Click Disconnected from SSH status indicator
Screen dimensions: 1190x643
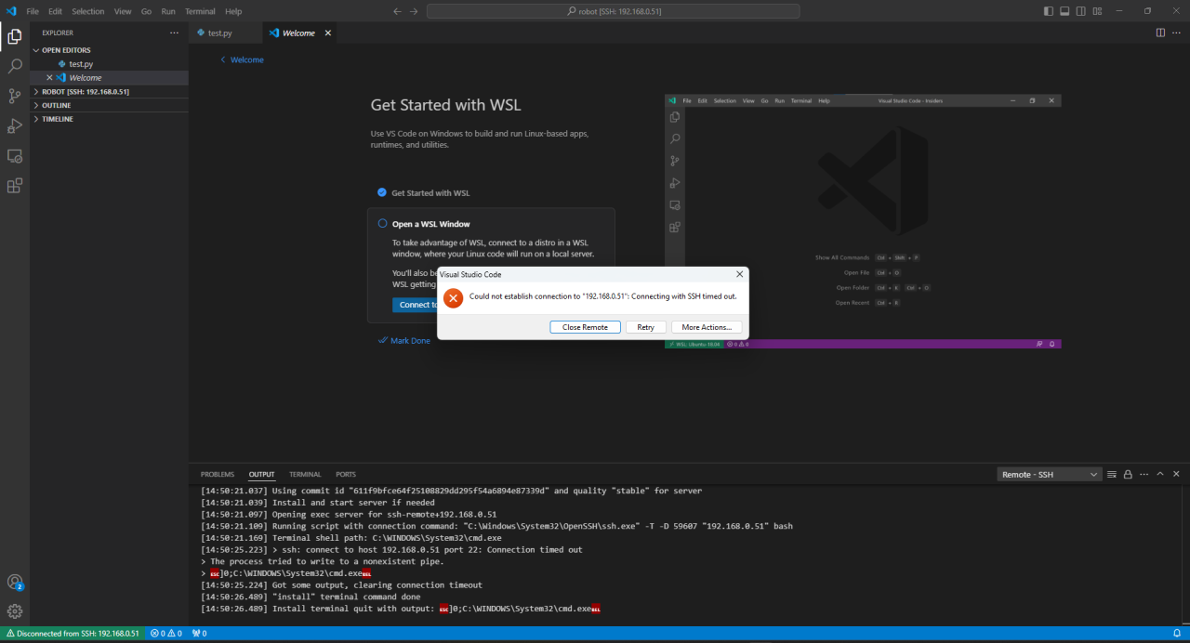(73, 633)
